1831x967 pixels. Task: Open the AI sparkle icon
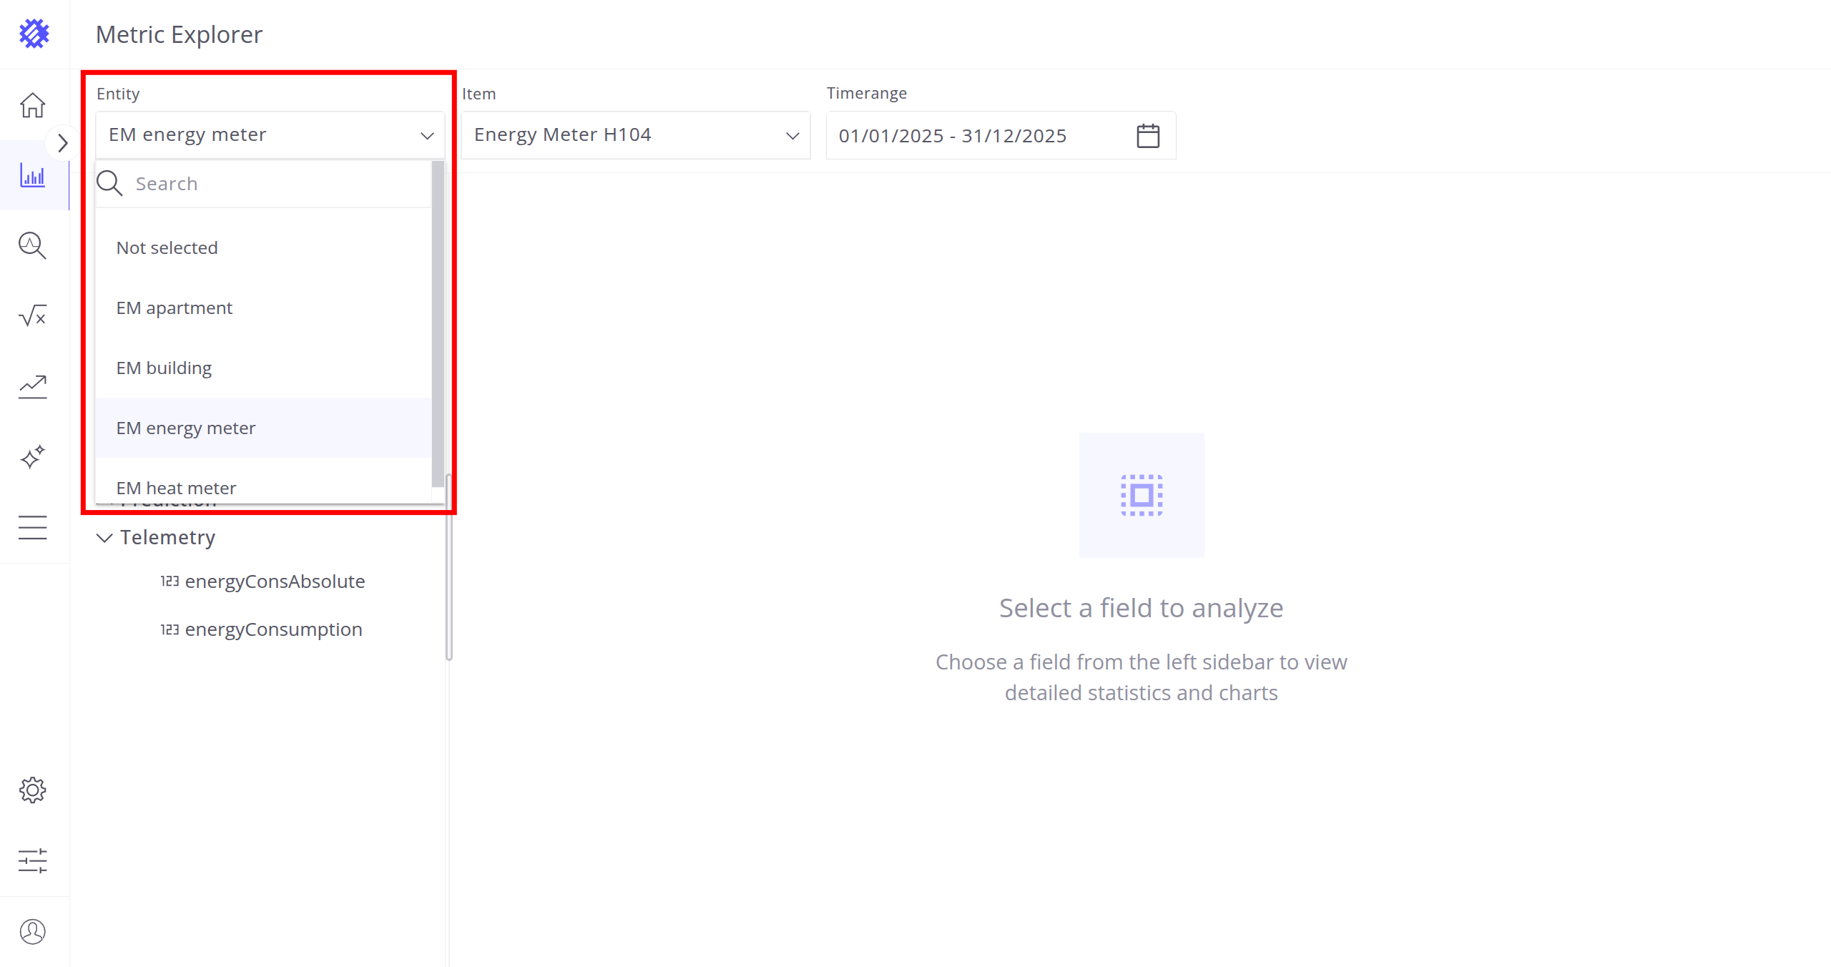click(33, 457)
